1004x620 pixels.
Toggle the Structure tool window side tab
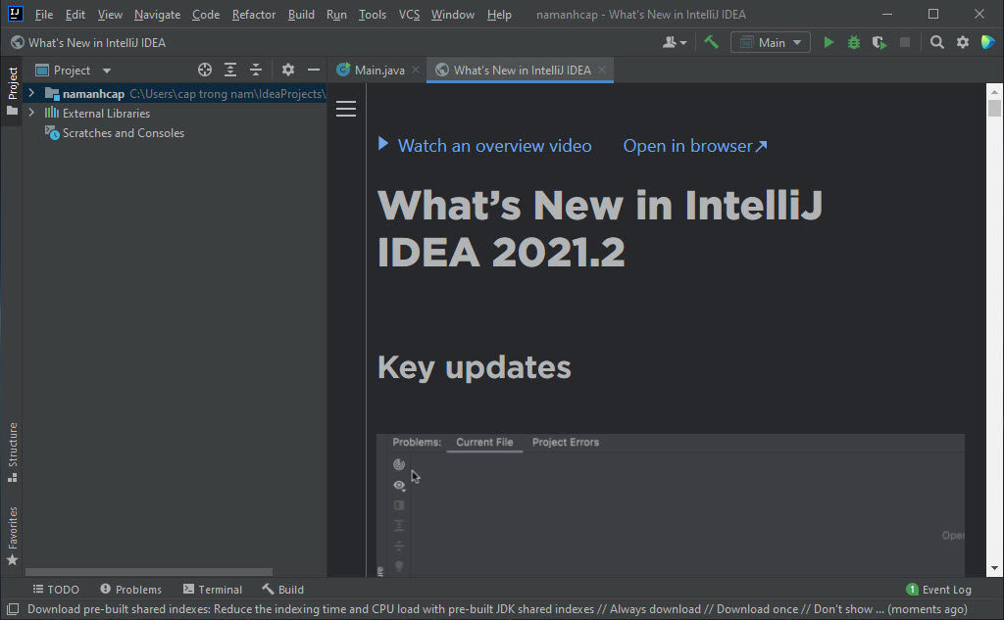tap(12, 452)
